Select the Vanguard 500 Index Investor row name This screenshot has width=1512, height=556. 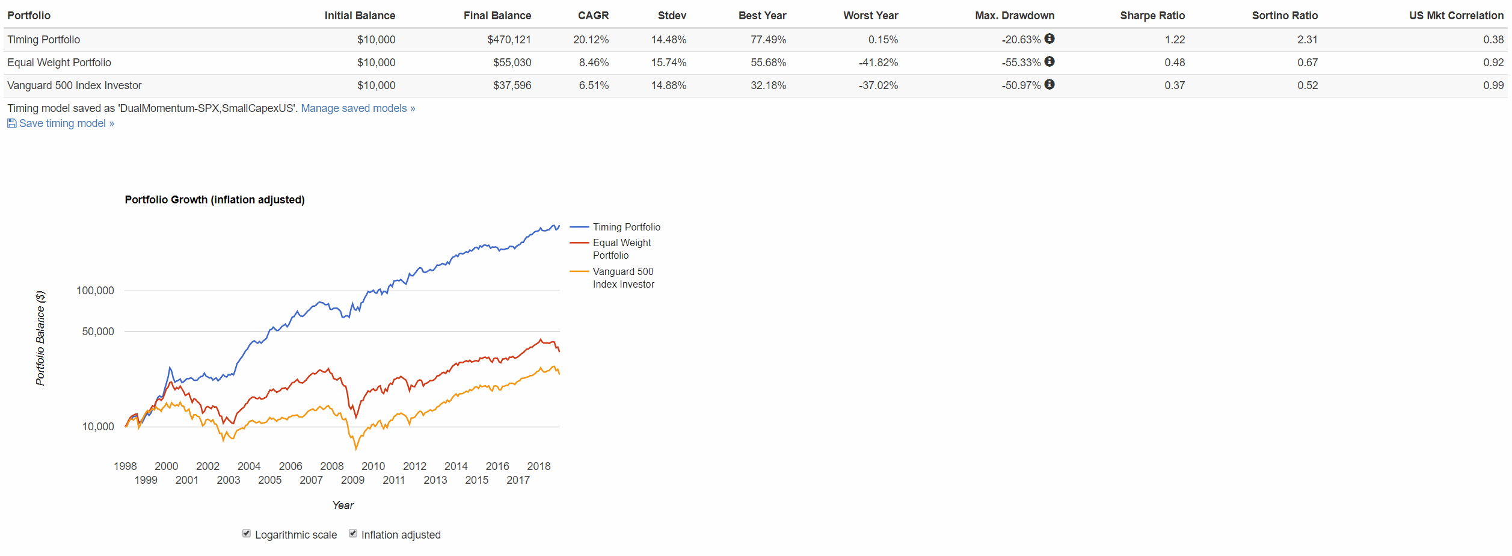[x=74, y=85]
